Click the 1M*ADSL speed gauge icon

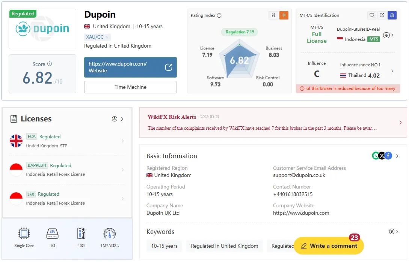click(110, 234)
